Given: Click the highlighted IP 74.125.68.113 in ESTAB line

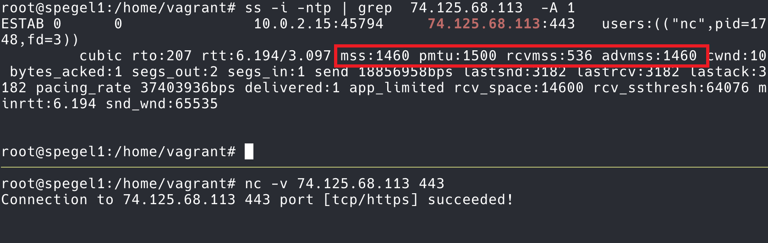Looking at the screenshot, I should tap(484, 24).
